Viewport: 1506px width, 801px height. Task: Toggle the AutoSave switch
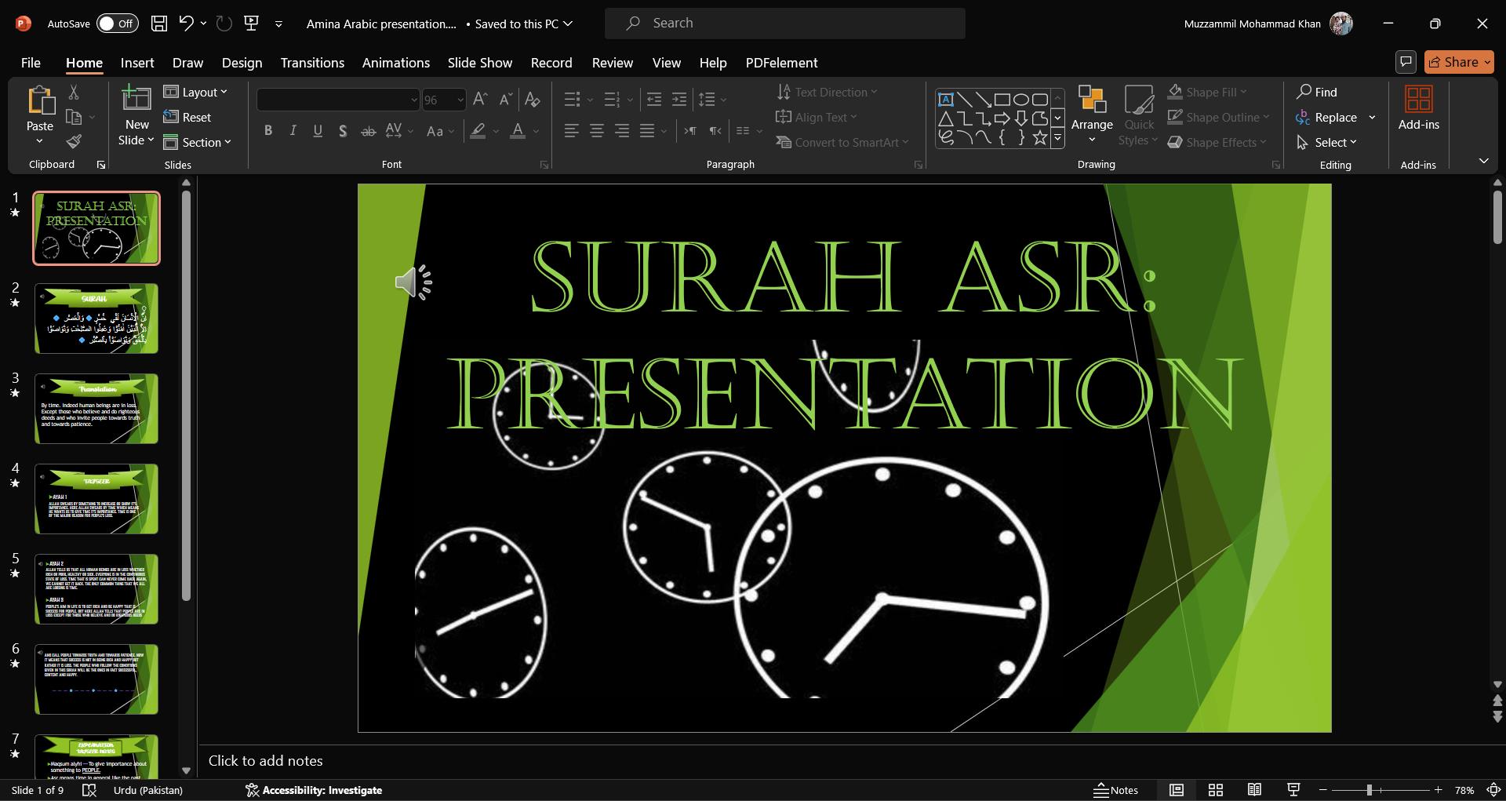coord(117,24)
